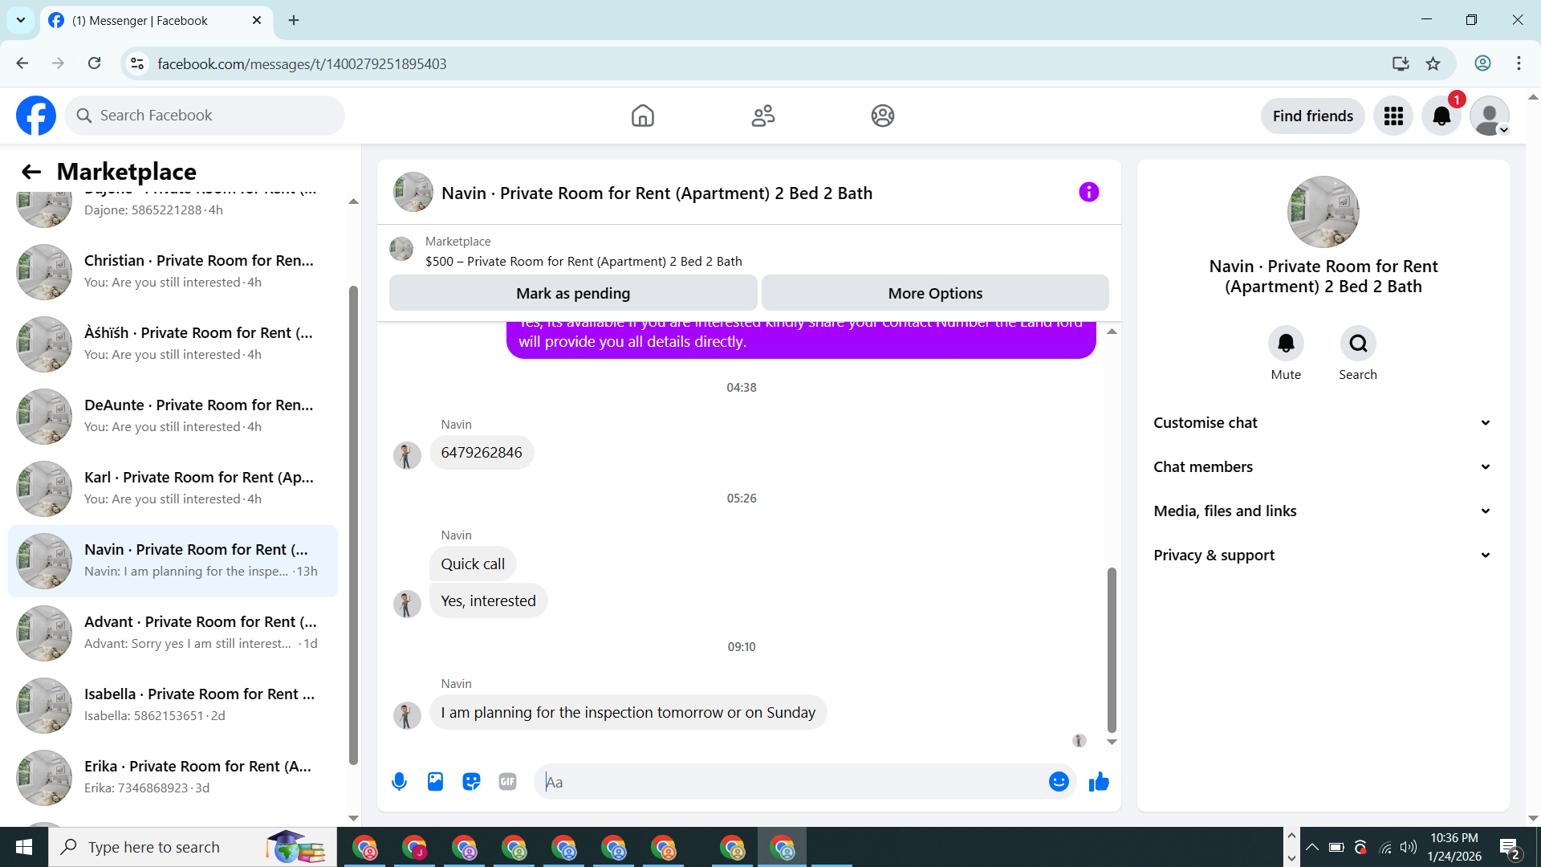Click the voice clip microphone icon
Image resolution: width=1541 pixels, height=867 pixels.
pyautogui.click(x=399, y=782)
